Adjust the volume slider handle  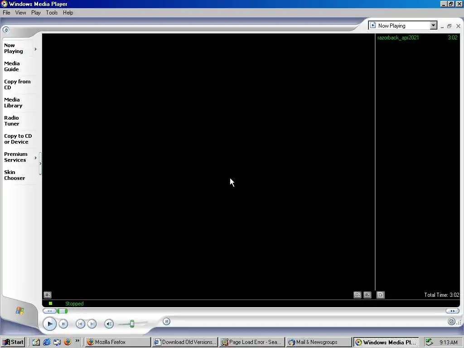point(132,324)
